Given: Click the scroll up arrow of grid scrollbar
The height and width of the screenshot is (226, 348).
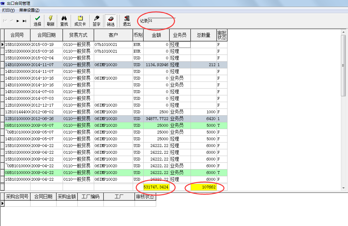Looking at the screenshot, I should (343, 32).
